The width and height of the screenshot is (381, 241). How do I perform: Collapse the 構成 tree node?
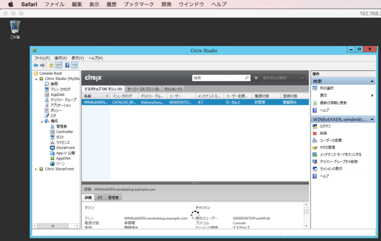pyautogui.click(x=42, y=121)
